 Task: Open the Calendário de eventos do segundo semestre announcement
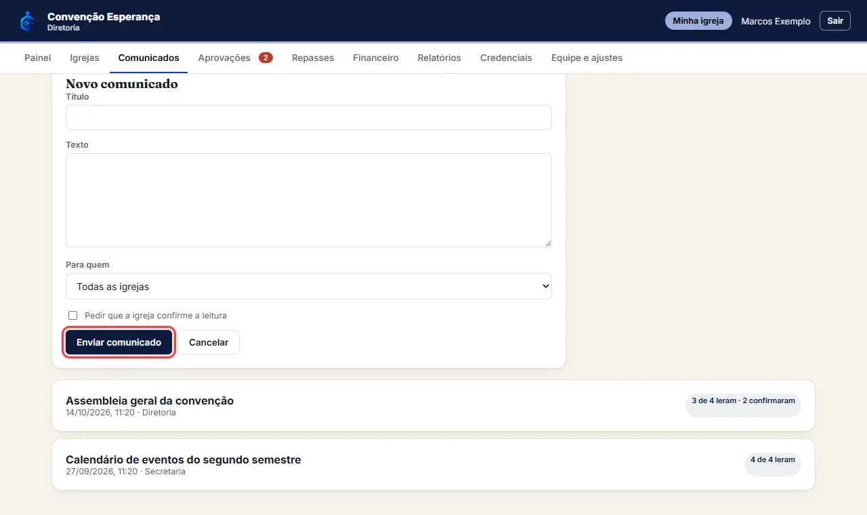(x=433, y=465)
